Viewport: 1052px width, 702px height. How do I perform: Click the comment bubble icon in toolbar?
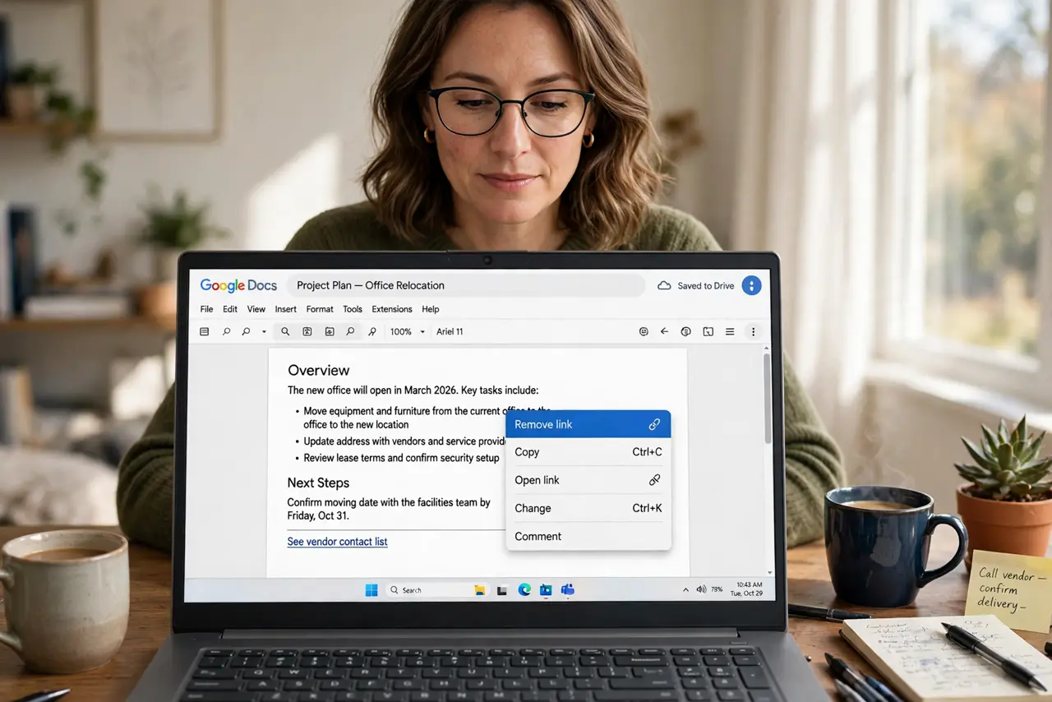point(686,331)
